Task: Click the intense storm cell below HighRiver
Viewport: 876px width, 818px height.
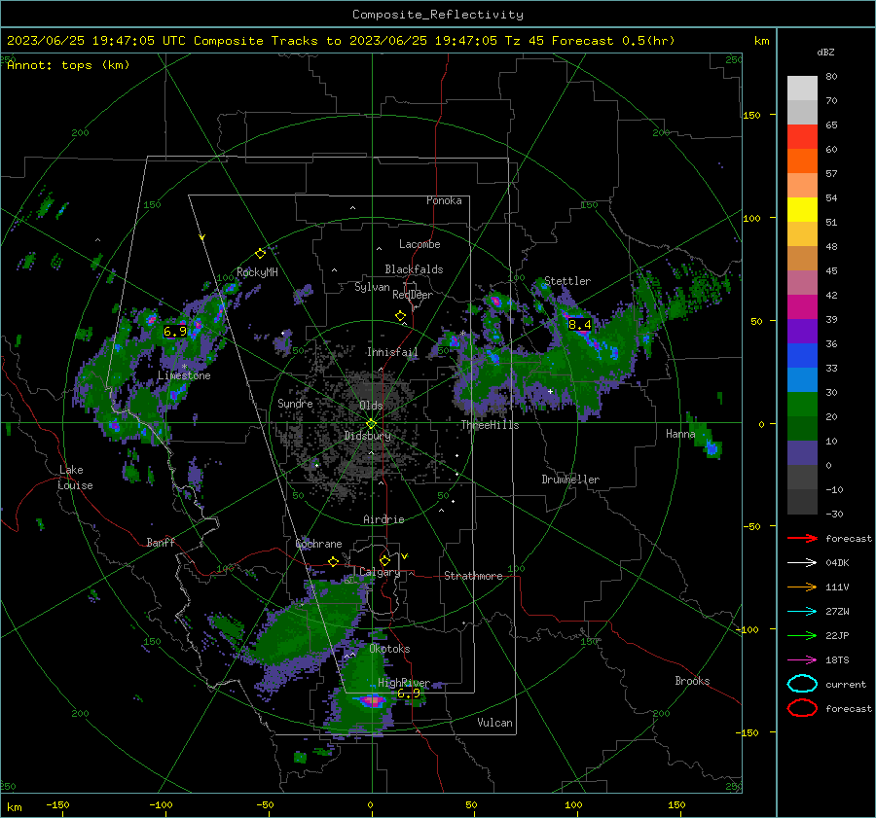Action: pos(372,700)
